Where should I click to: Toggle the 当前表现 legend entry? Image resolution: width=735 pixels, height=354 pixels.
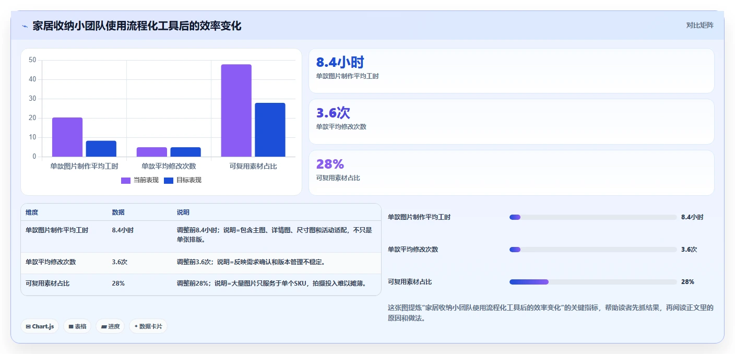pyautogui.click(x=140, y=180)
